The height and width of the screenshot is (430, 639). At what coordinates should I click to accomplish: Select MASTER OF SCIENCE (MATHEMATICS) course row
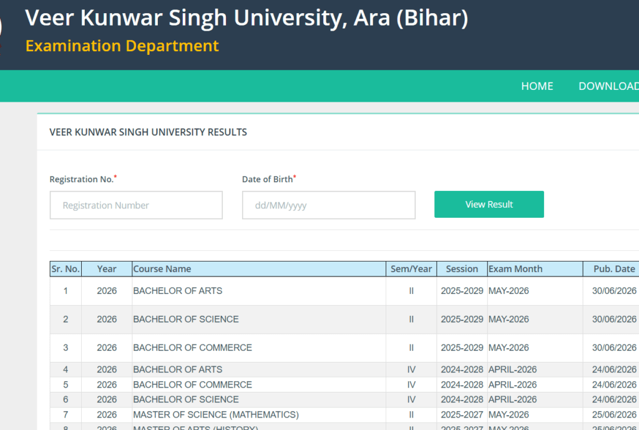(x=216, y=414)
